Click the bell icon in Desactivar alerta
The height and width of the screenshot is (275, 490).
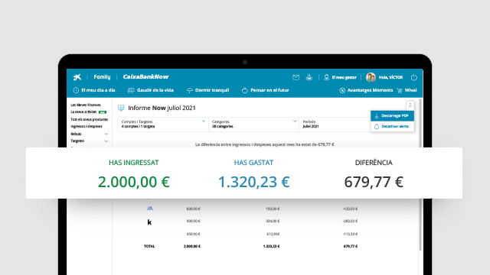coord(376,127)
